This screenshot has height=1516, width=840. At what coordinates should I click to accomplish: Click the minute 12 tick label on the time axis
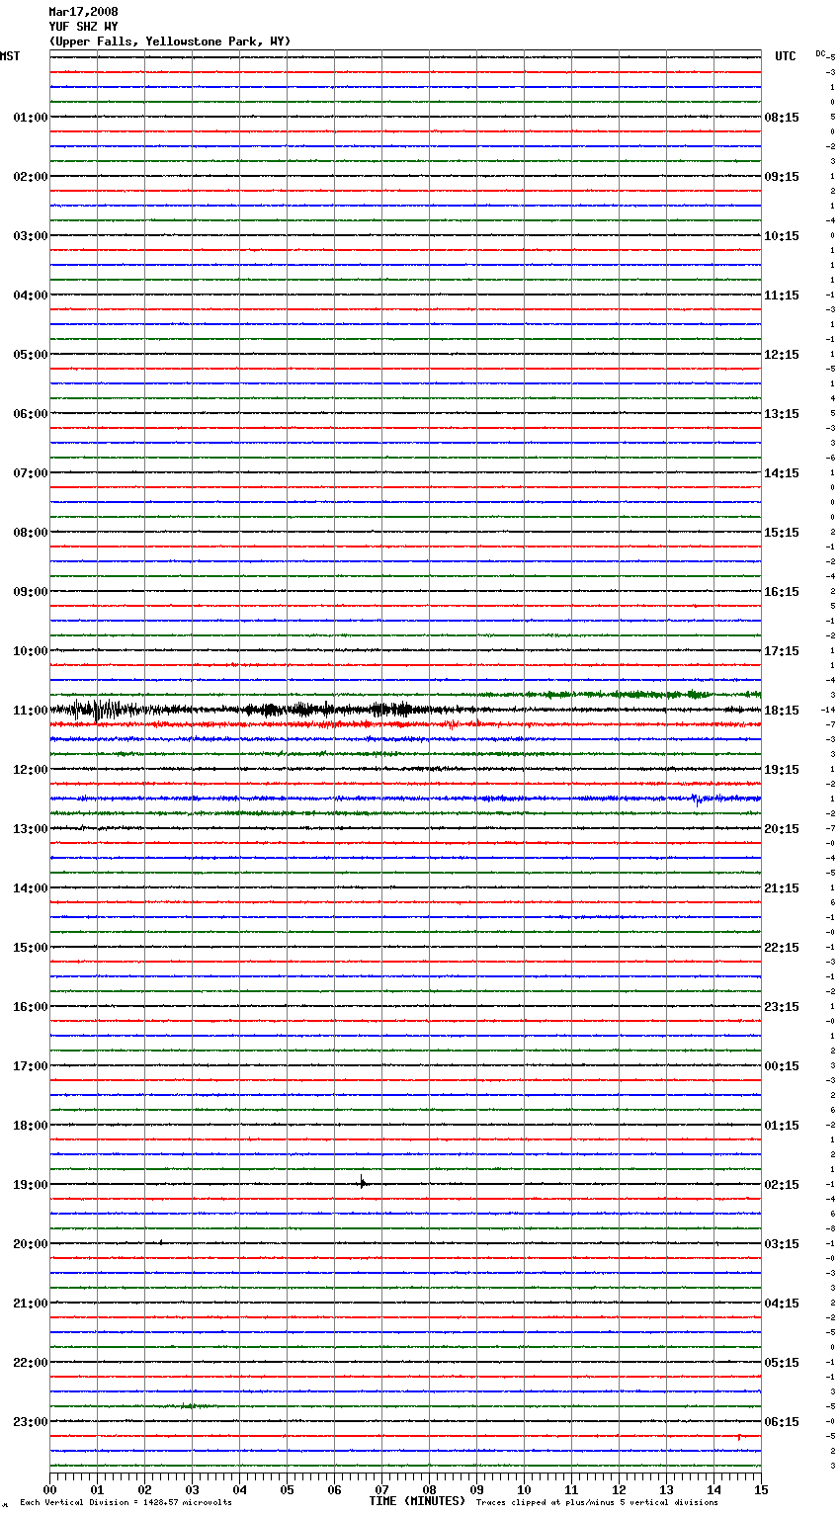[x=619, y=1489]
